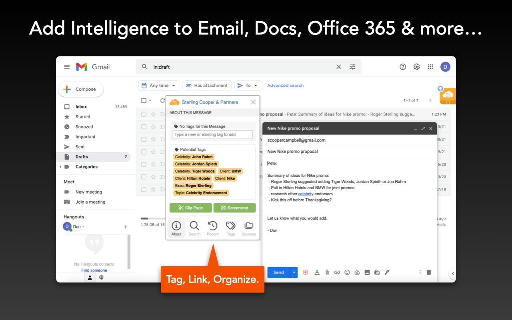
Task: Insert files using Drive icon
Action: (x=357, y=272)
